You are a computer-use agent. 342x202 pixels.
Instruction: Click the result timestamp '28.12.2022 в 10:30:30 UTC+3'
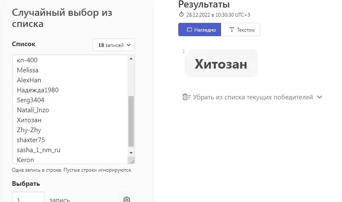coord(218,15)
